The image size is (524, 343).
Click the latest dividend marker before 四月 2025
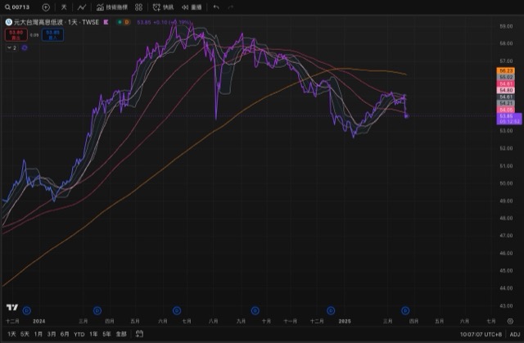405,311
